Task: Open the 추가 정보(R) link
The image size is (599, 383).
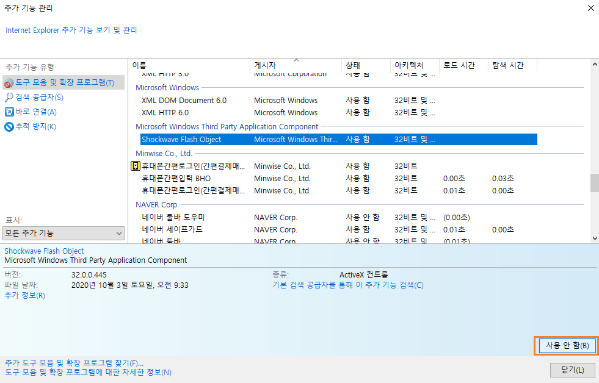Action: pos(24,295)
